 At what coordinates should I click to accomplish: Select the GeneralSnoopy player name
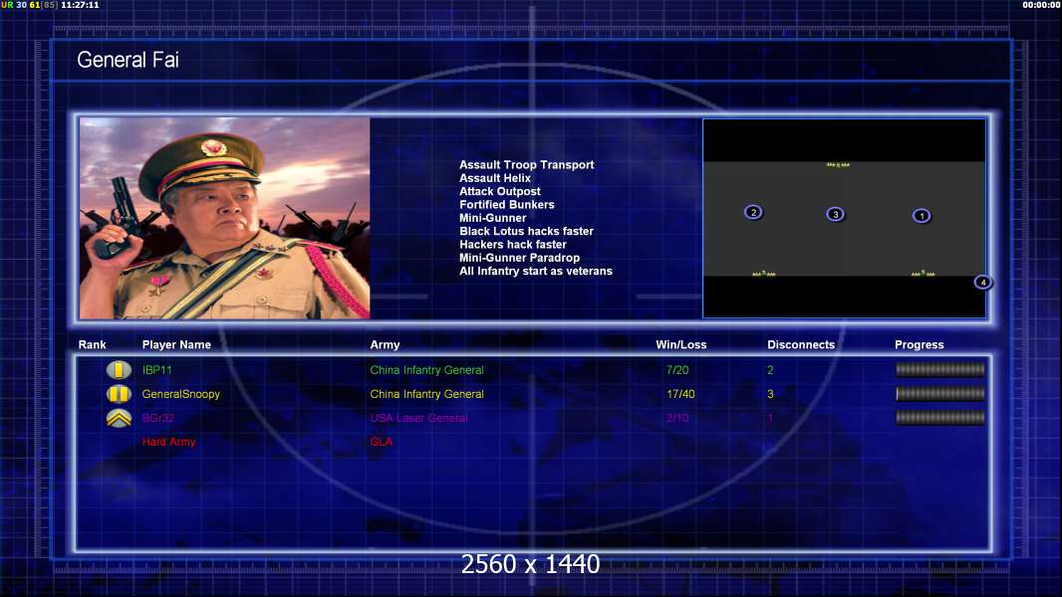pos(180,394)
